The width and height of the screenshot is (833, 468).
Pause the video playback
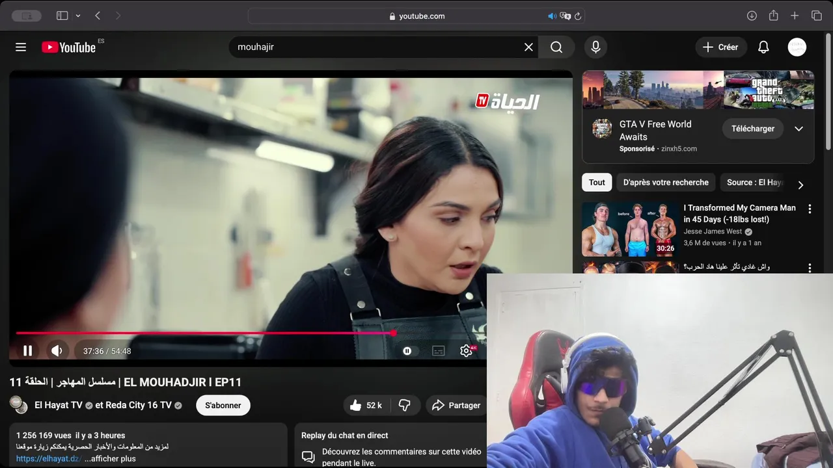(27, 351)
